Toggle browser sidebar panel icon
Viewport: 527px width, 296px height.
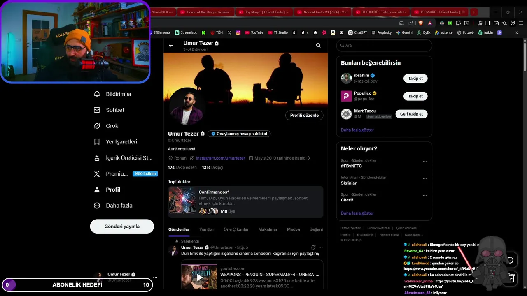(488, 23)
